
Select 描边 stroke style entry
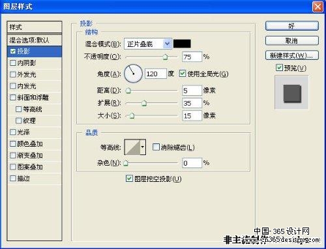[35, 179]
